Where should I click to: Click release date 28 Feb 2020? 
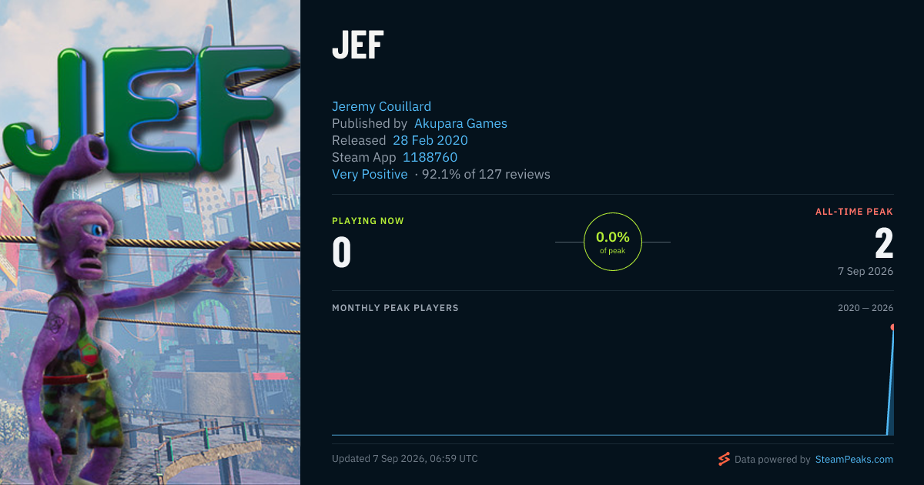click(x=430, y=140)
